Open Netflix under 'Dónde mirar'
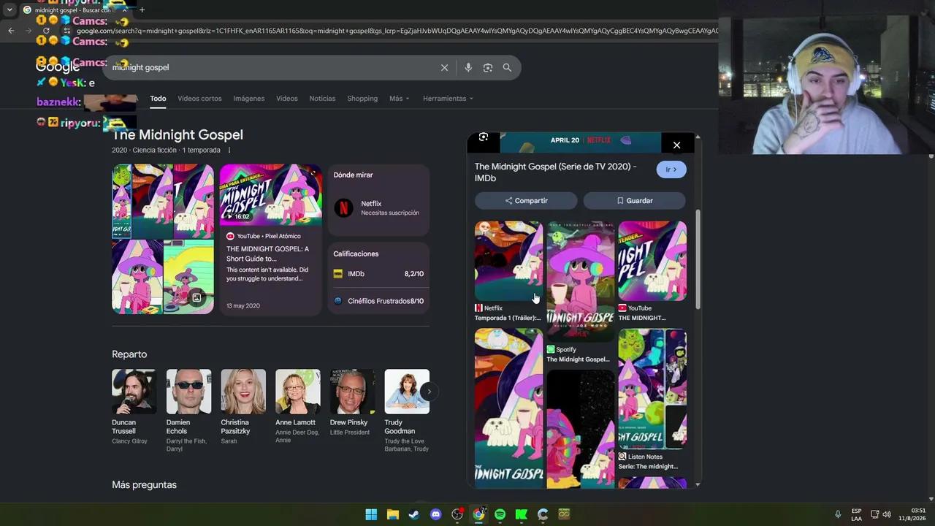Screen dimensions: 935x526 [x=378, y=208]
